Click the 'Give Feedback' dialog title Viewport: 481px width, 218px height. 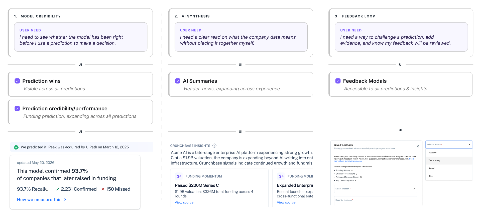pos(343,145)
